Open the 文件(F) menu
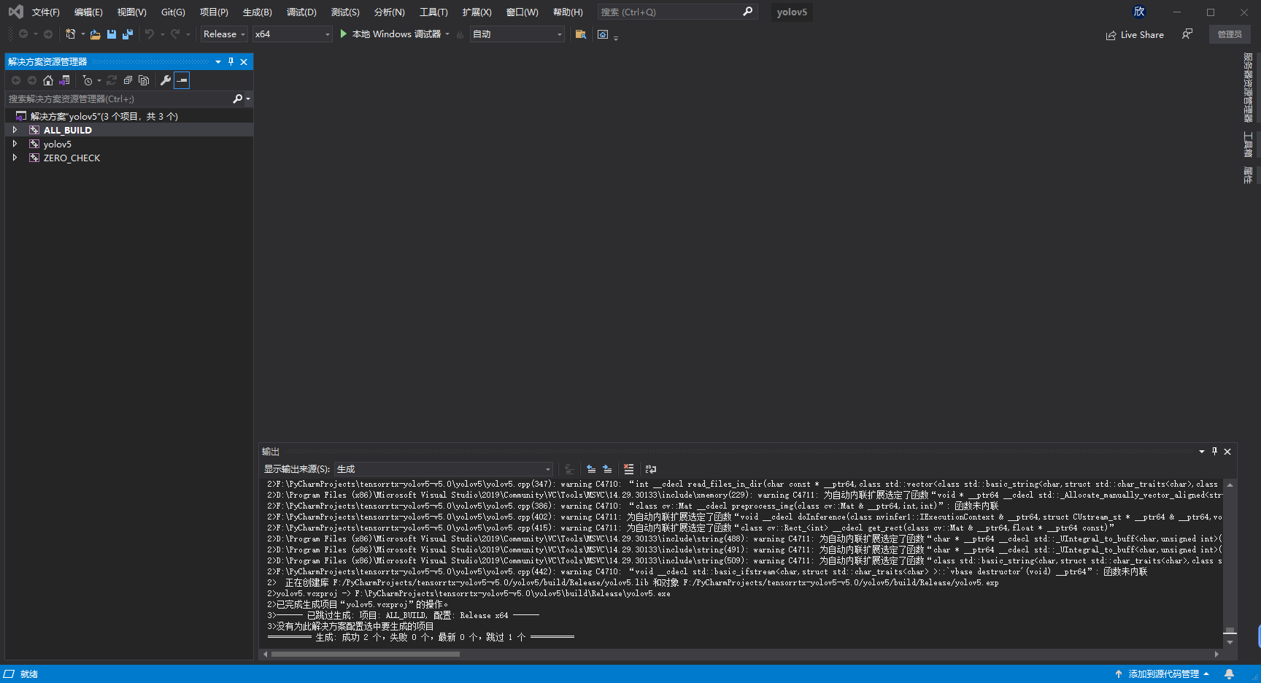Image resolution: width=1261 pixels, height=683 pixels. [x=45, y=12]
